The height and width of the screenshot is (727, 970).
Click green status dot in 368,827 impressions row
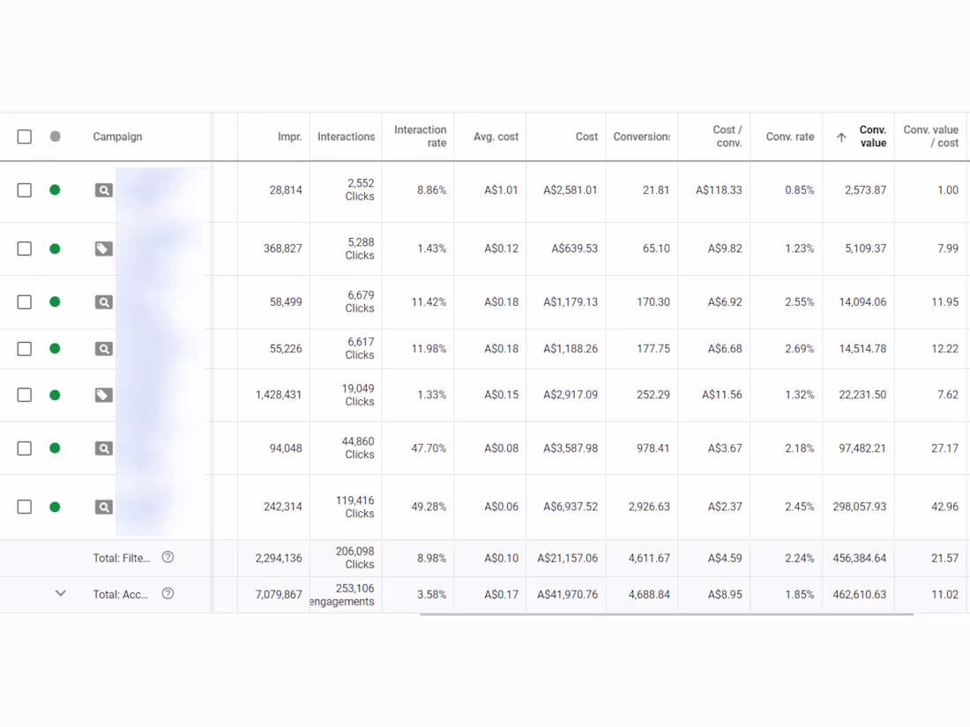point(55,249)
